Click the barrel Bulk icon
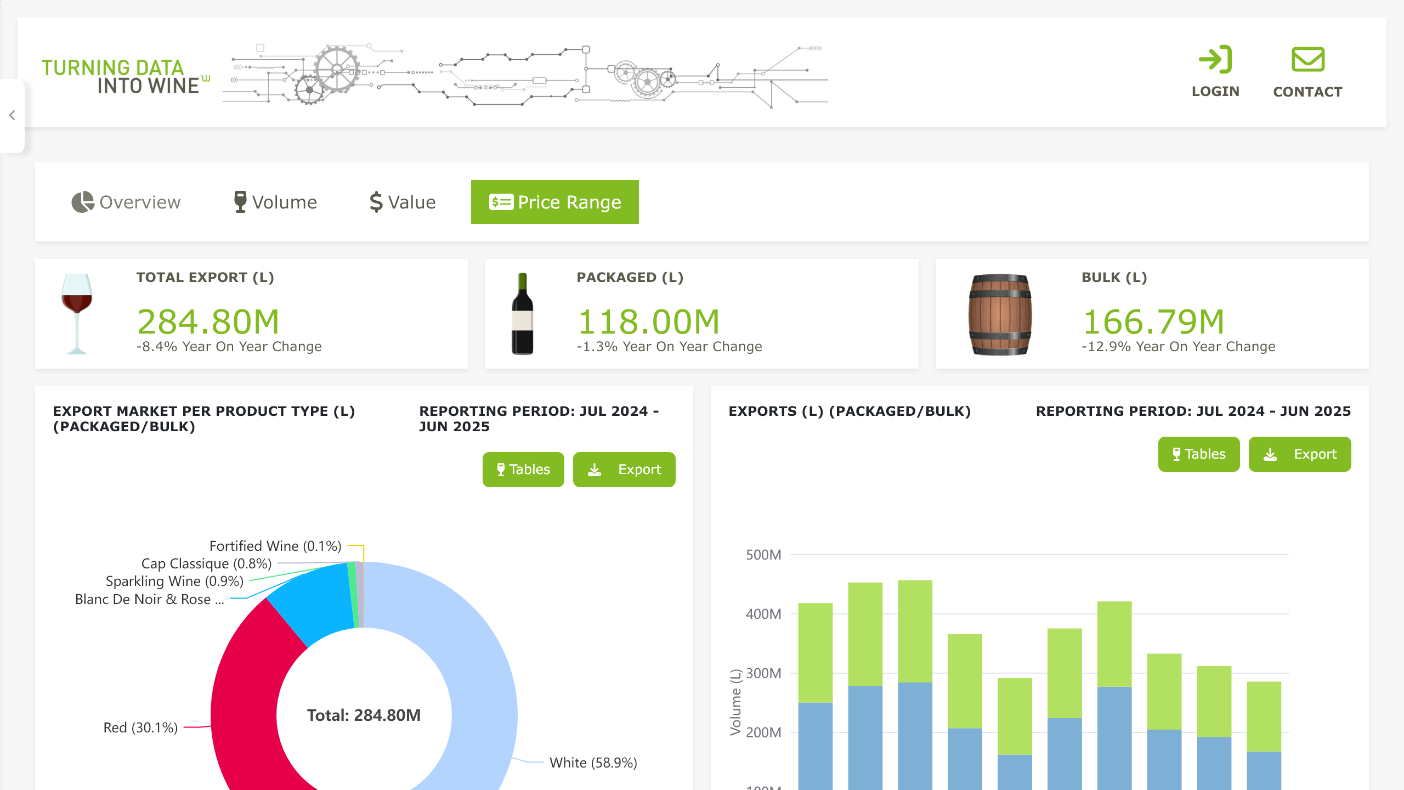The width and height of the screenshot is (1404, 790). coord(1000,314)
